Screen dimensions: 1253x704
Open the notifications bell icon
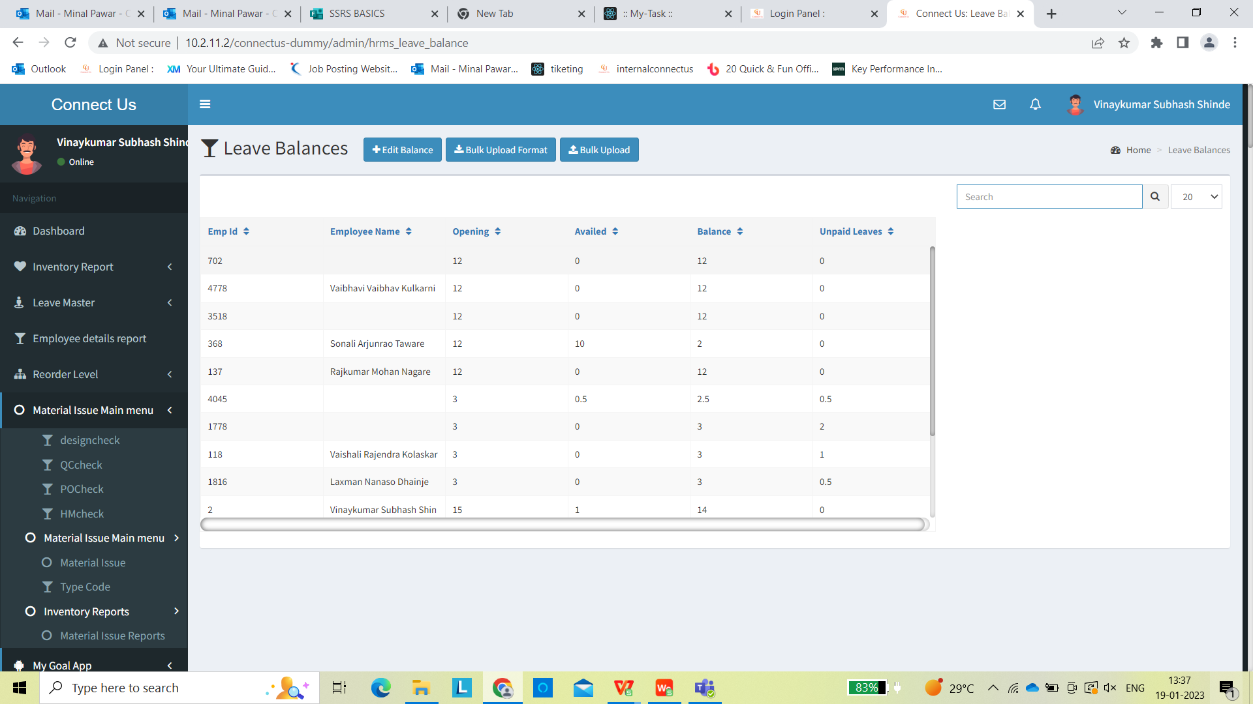point(1035,104)
